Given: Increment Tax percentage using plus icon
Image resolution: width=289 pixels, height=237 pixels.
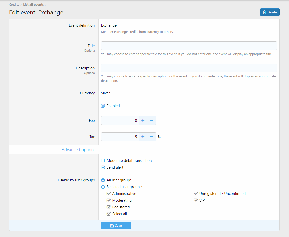Looking at the screenshot, I should pyautogui.click(x=143, y=137).
